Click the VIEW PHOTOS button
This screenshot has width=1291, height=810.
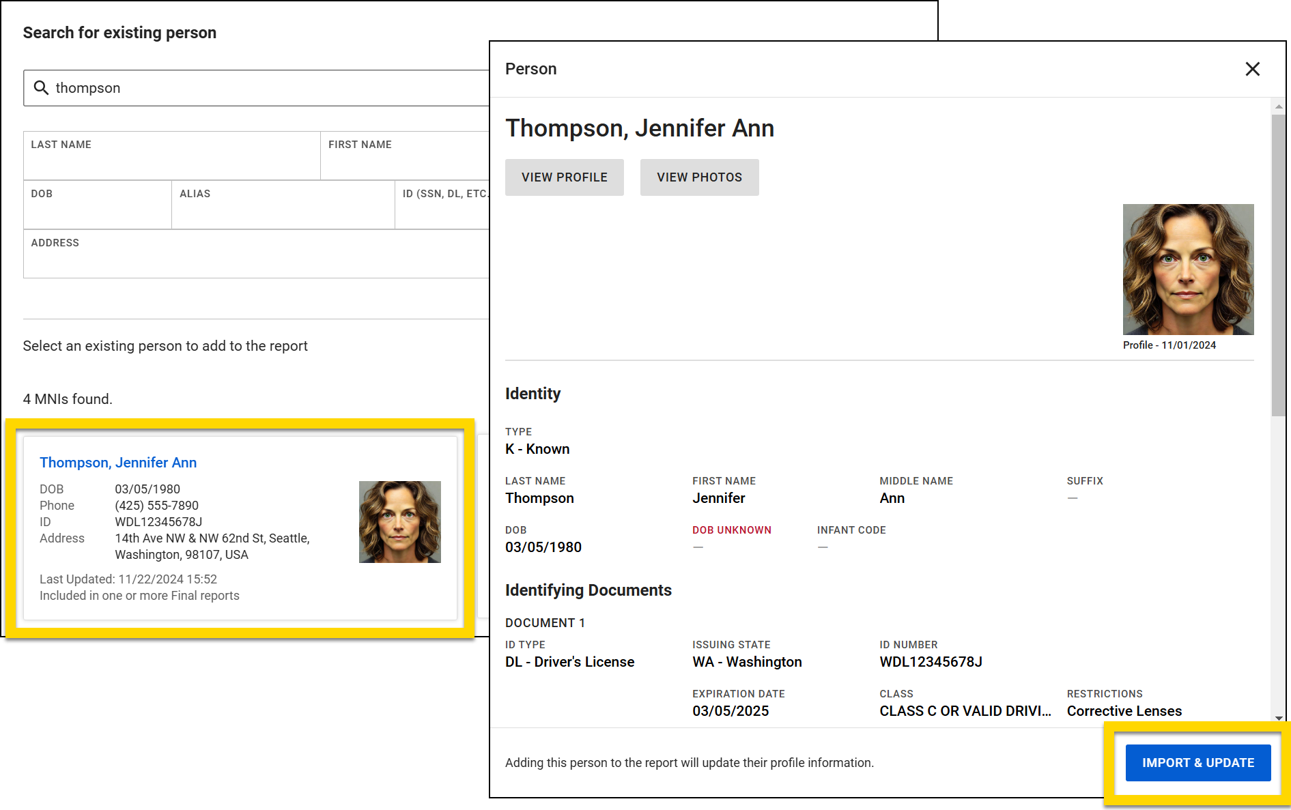pos(699,177)
